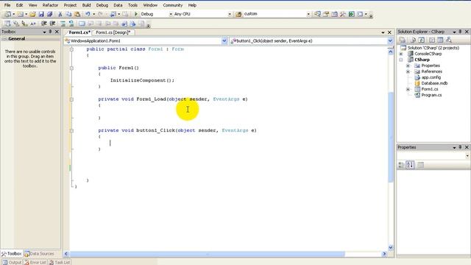The height and width of the screenshot is (265, 471).
Task: Open the Community menu
Action: click(173, 5)
